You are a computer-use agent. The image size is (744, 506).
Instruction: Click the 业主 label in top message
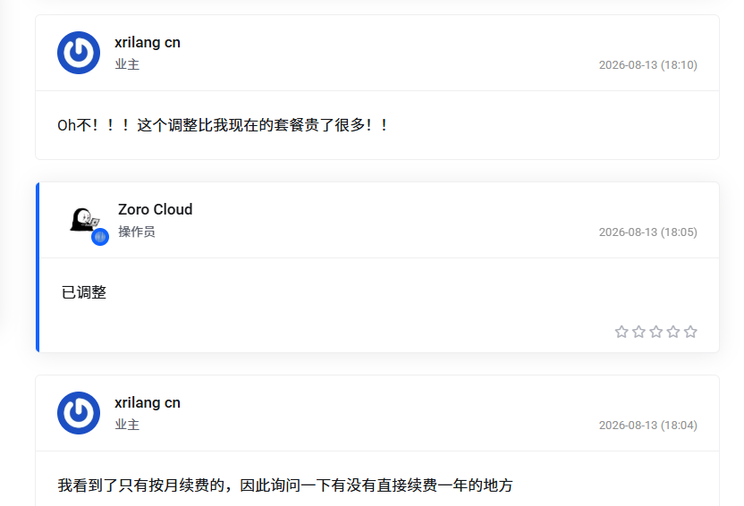click(127, 64)
